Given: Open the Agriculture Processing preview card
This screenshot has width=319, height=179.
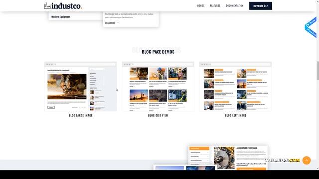Looking at the screenshot, I should [x=228, y=158].
